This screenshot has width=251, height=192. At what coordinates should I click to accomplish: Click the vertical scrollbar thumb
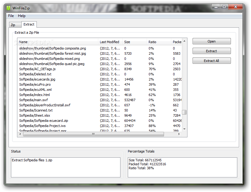tap(184, 112)
